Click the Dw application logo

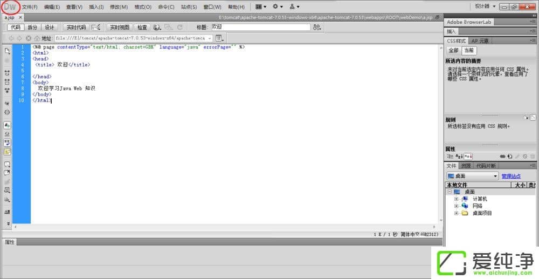point(10,7)
